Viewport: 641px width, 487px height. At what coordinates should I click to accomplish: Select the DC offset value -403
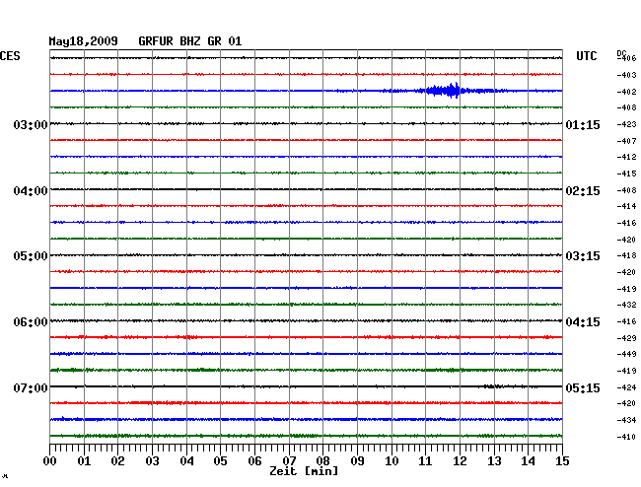(626, 75)
